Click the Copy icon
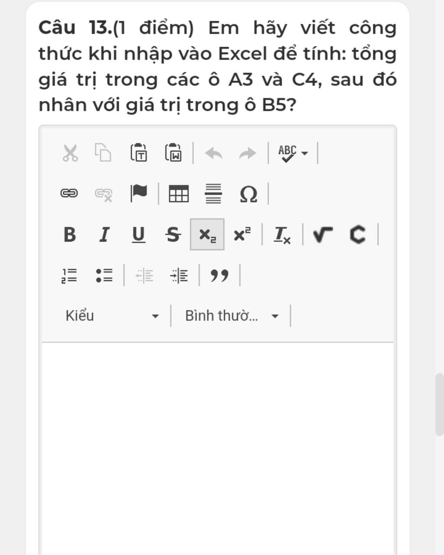444x555 pixels. pyautogui.click(x=103, y=153)
